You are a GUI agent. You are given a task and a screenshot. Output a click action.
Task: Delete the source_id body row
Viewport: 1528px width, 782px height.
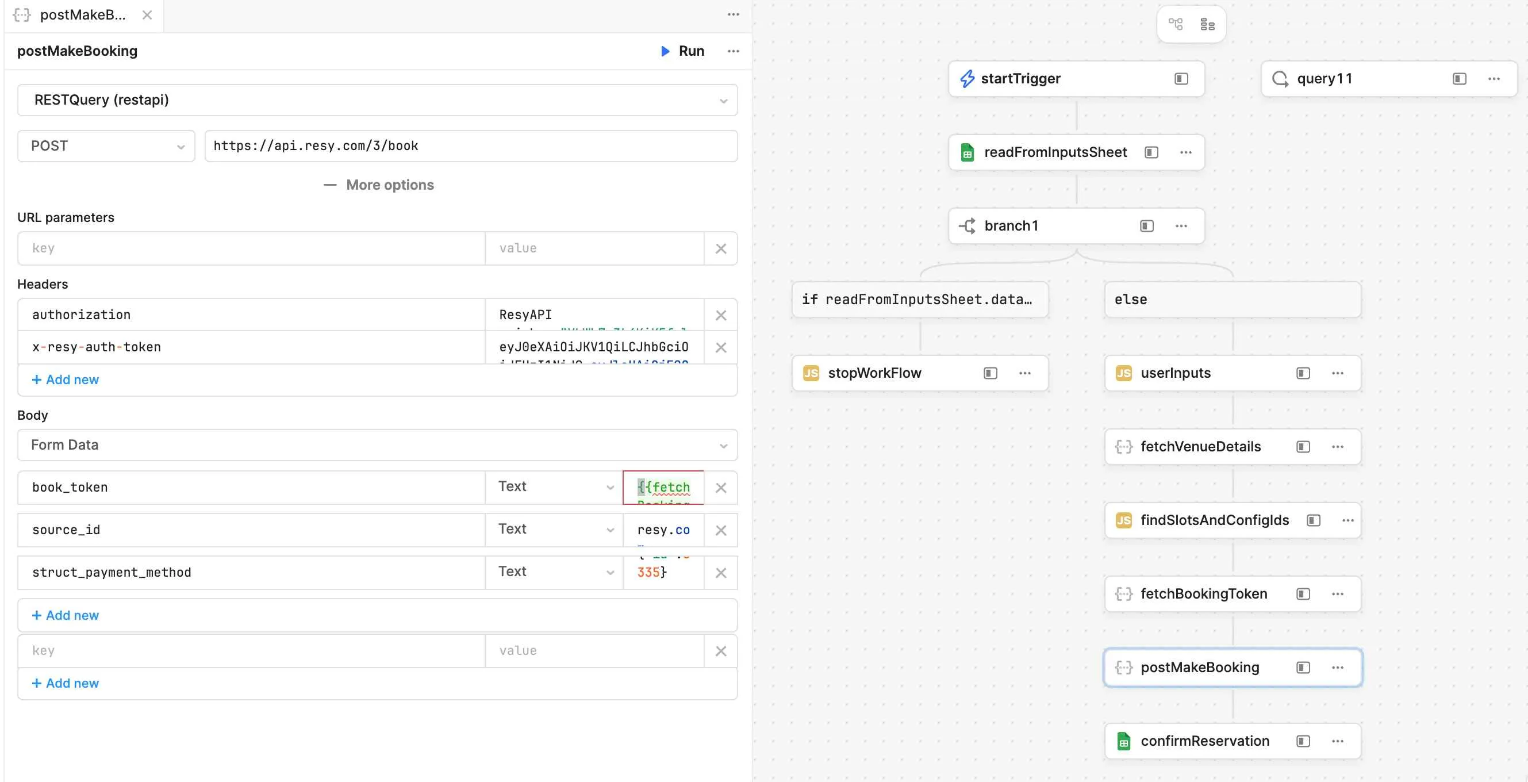pyautogui.click(x=721, y=530)
